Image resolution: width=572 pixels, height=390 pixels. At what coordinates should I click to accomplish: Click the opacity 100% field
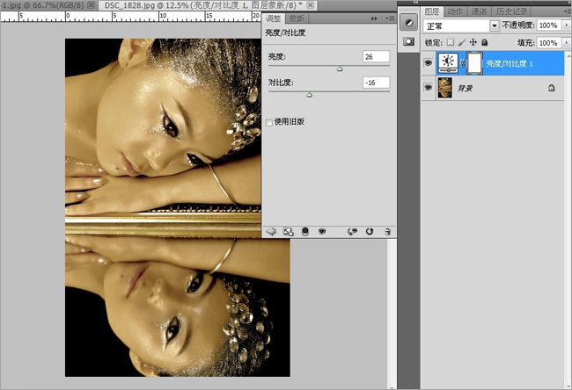(549, 25)
